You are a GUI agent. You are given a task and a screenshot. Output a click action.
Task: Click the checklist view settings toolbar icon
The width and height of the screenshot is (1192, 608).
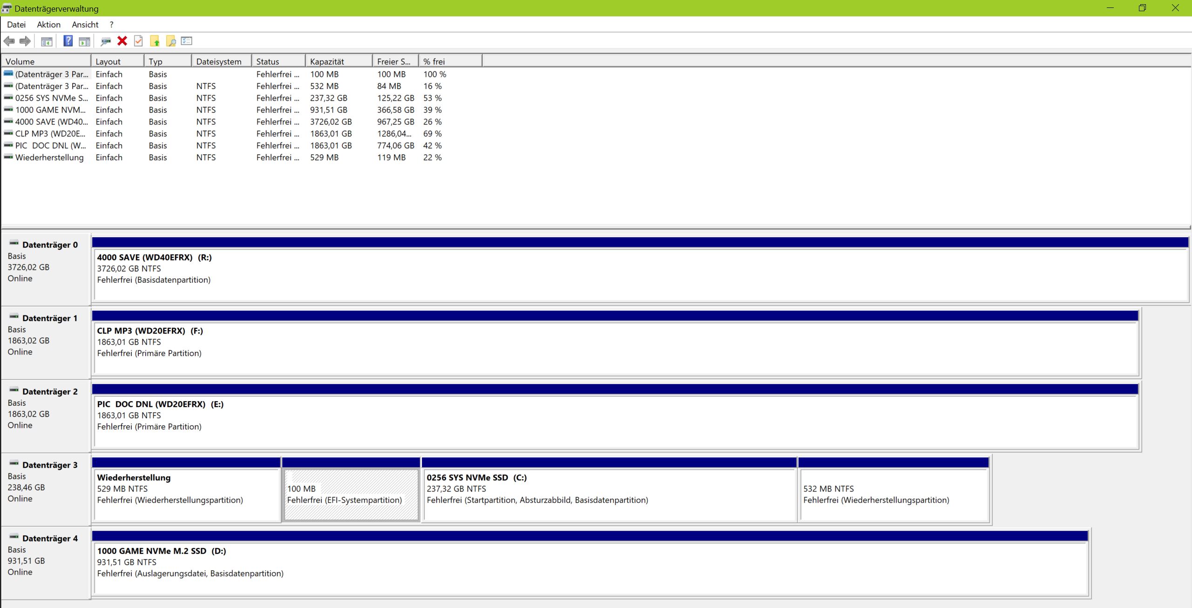click(187, 41)
